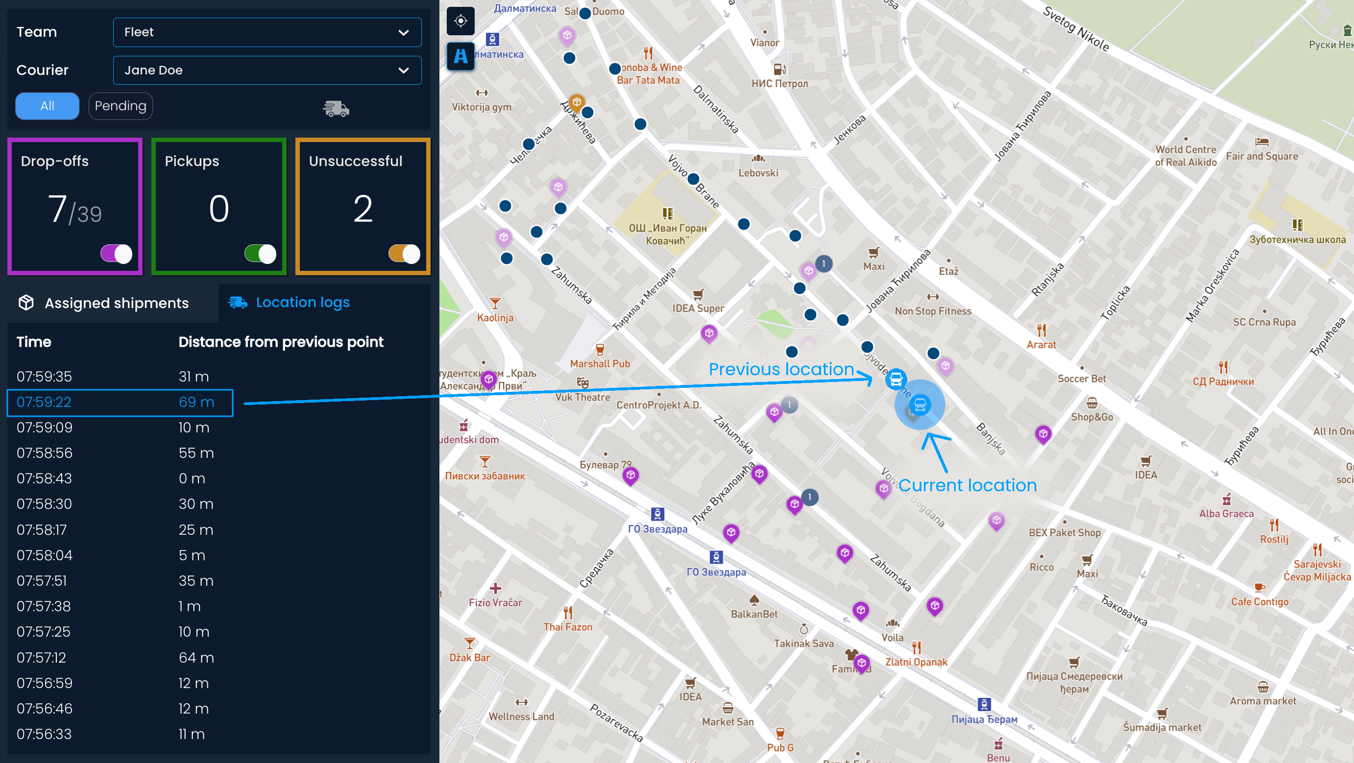Viewport: 1354px width, 763px height.
Task: Click the package marker near Zlatni Opanak
Action: coord(862,663)
